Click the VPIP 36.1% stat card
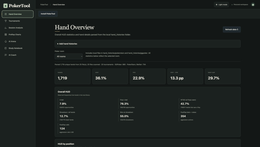Screen dimensions: 260x147 (x=110, y=76)
